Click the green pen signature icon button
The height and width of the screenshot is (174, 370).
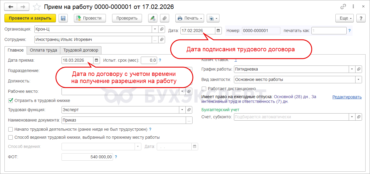[x=153, y=18]
